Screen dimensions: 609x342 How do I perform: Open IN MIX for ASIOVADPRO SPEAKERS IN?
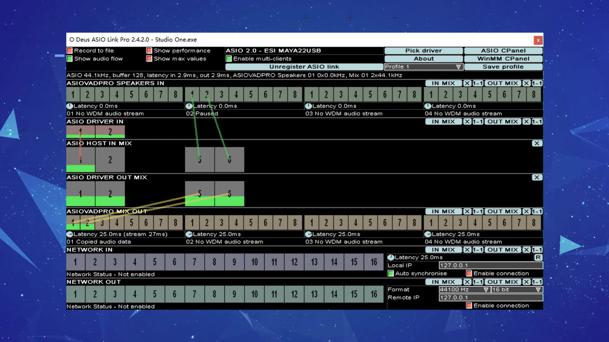tap(443, 83)
